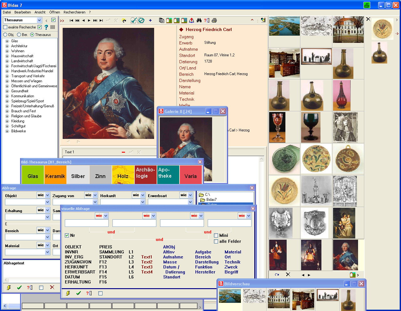
Task: Click the first house gallery icon in main toolbar
Action: coord(169,20)
